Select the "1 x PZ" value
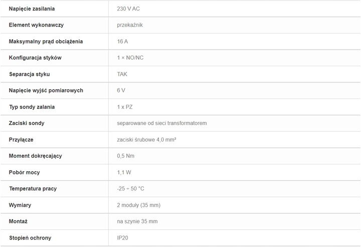Viewport: 361px width, 247px height. (125, 107)
